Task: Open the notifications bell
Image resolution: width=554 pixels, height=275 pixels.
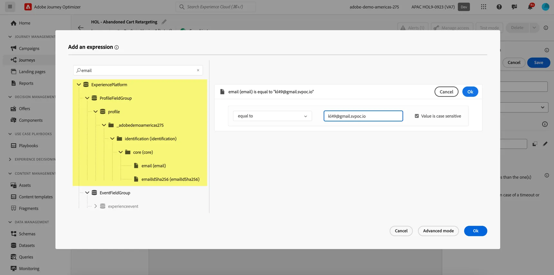Action: [530, 7]
